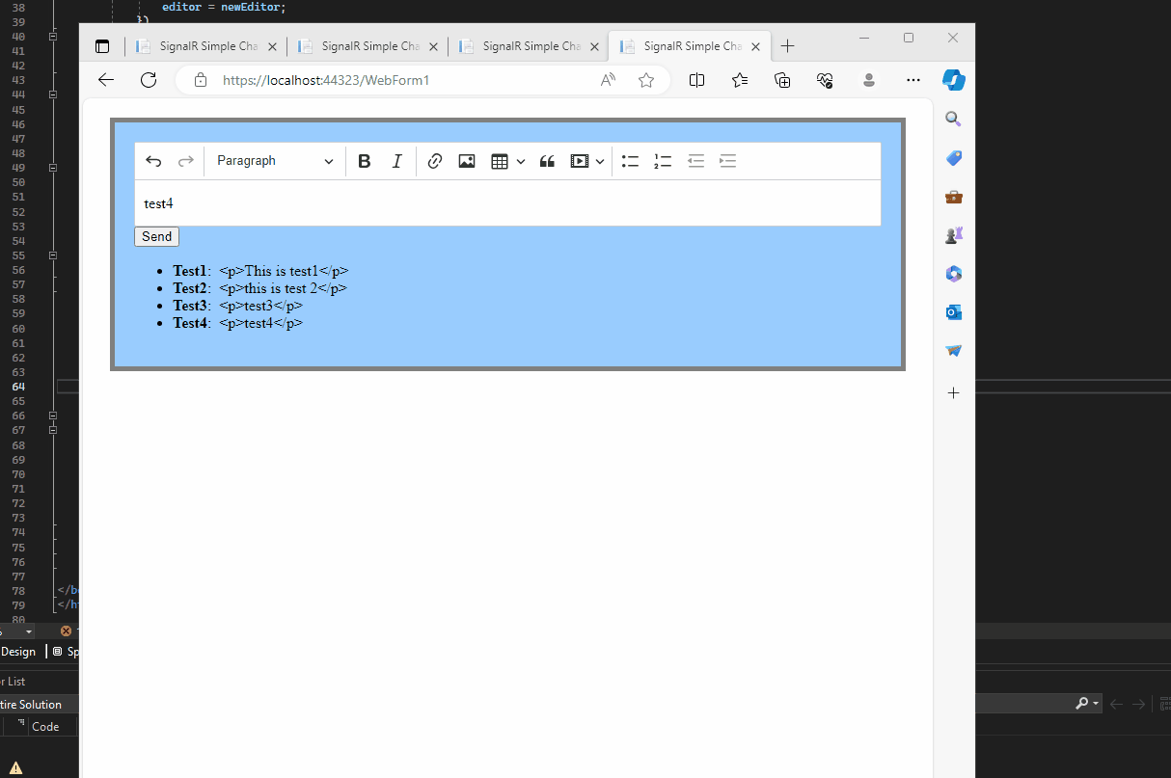Increase indent in the editor
This screenshot has width=1171, height=778.
point(727,161)
